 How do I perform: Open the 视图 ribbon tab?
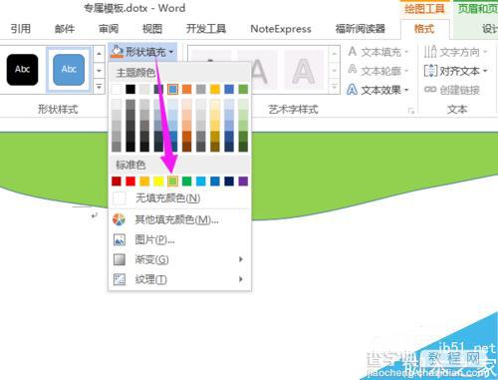click(152, 29)
